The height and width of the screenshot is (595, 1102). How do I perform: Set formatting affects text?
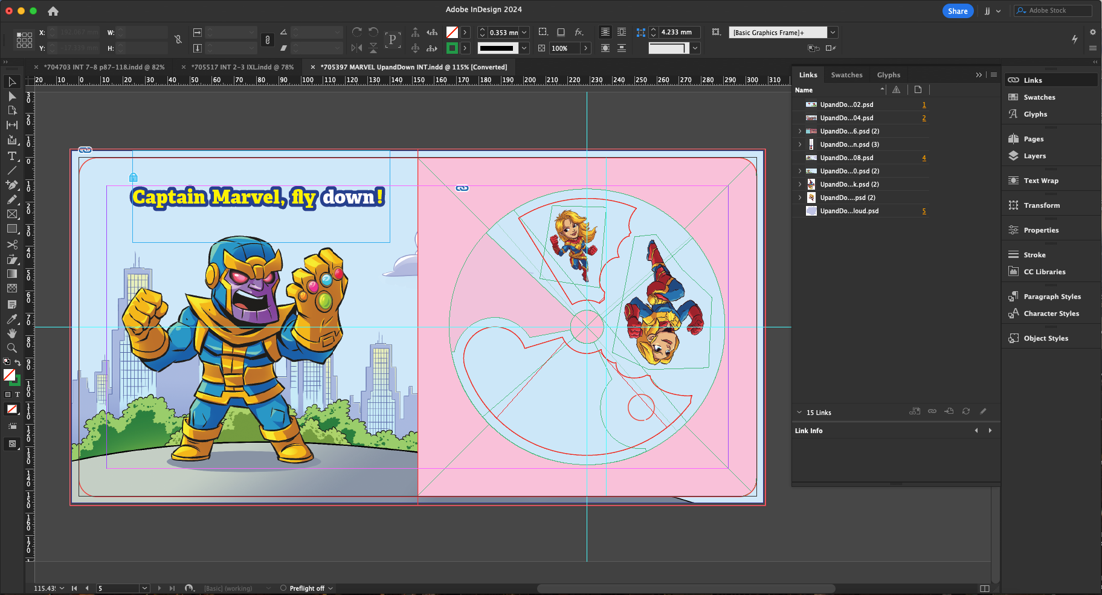[x=18, y=394]
